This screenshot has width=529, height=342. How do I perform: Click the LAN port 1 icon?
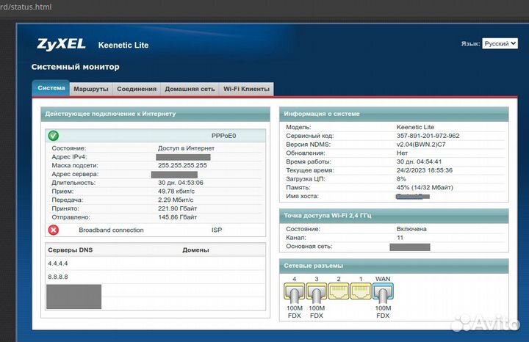[x=360, y=293]
